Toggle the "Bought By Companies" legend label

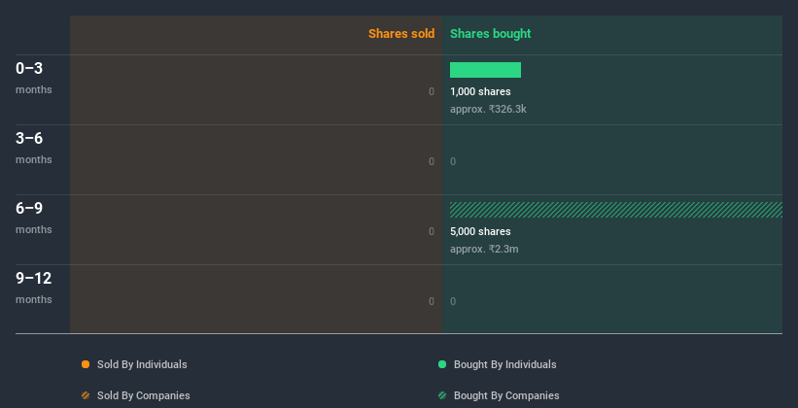pyautogui.click(x=506, y=395)
